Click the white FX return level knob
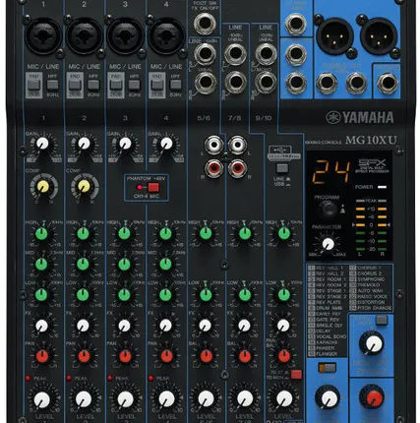This screenshot has height=423, width=420. pos(329,398)
